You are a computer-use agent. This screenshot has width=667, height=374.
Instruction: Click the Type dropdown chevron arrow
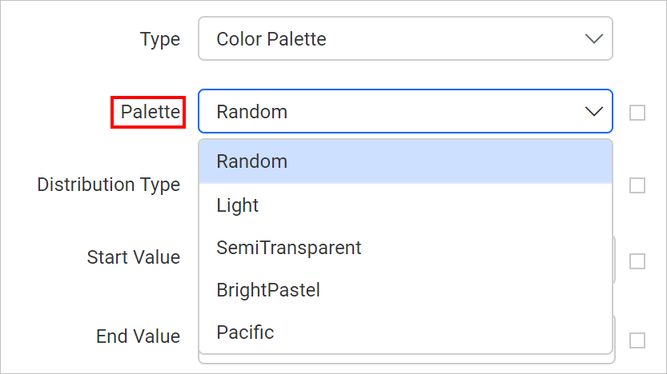coord(593,38)
